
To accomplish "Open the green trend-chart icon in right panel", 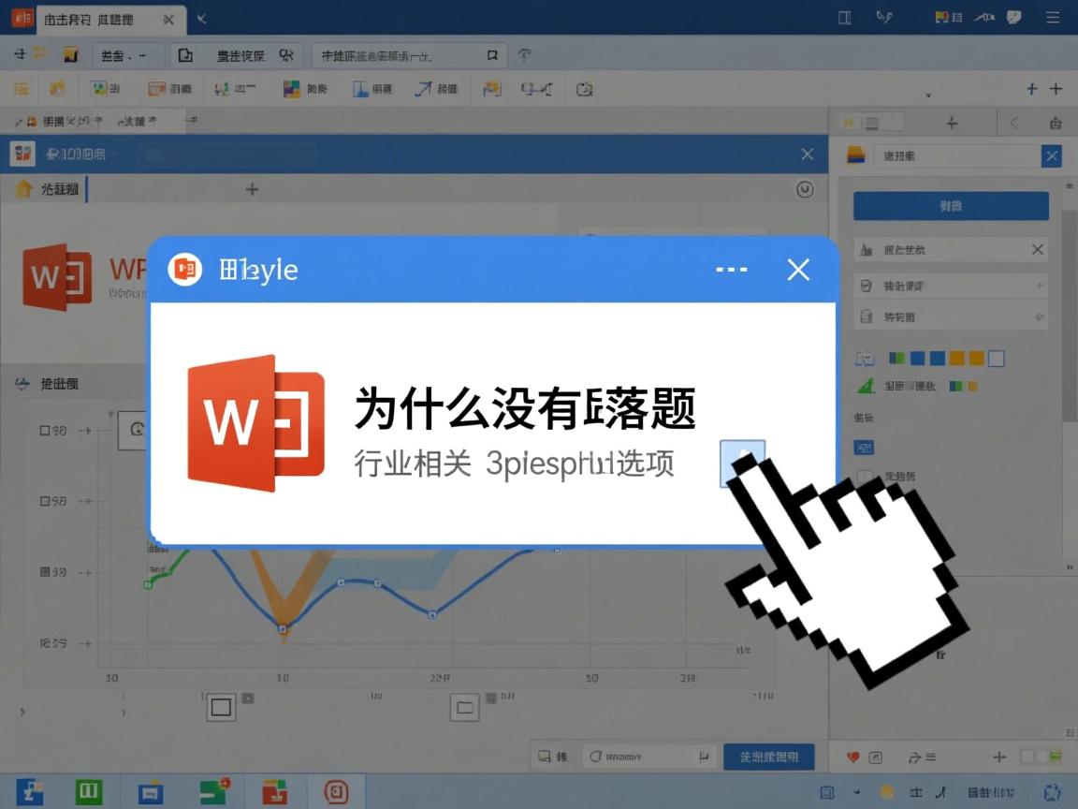I will tap(865, 385).
